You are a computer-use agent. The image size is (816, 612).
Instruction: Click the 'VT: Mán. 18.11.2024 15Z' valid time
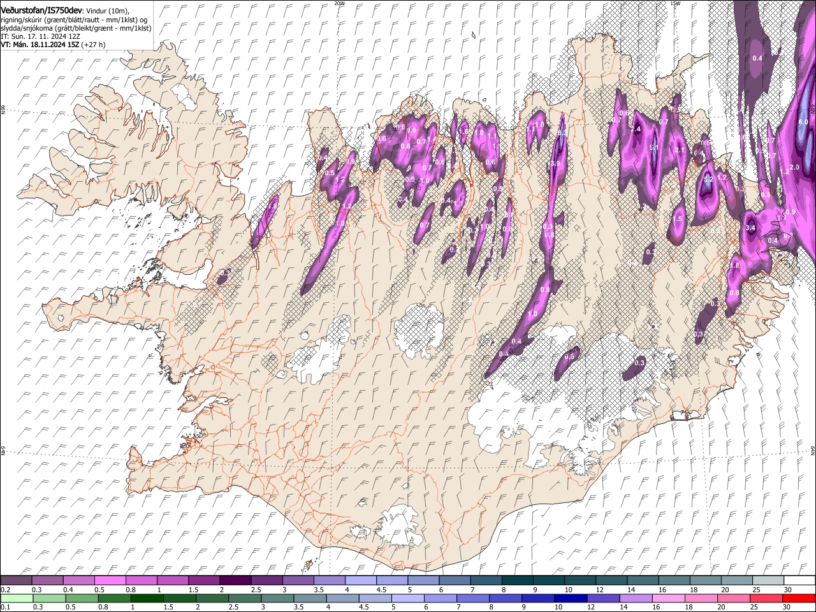click(x=39, y=45)
